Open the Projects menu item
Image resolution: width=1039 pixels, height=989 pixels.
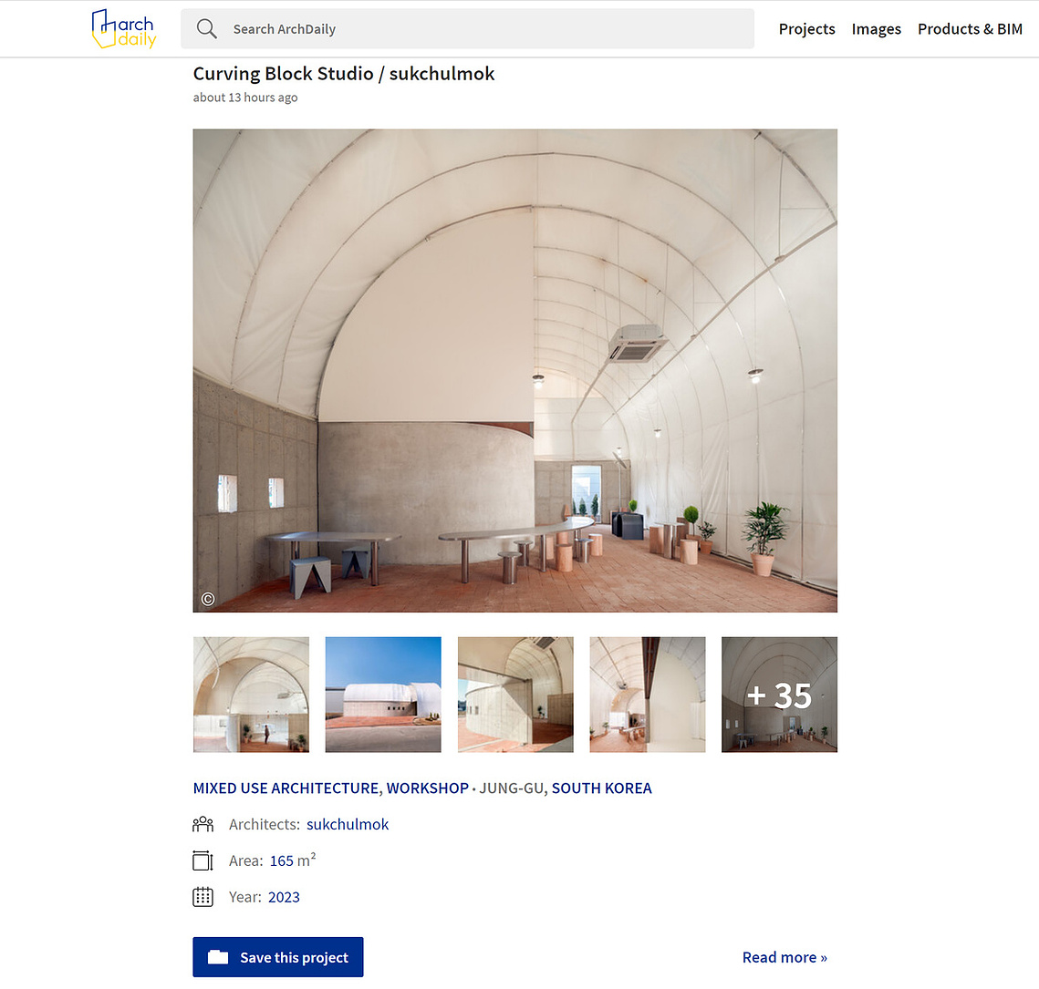pos(806,29)
